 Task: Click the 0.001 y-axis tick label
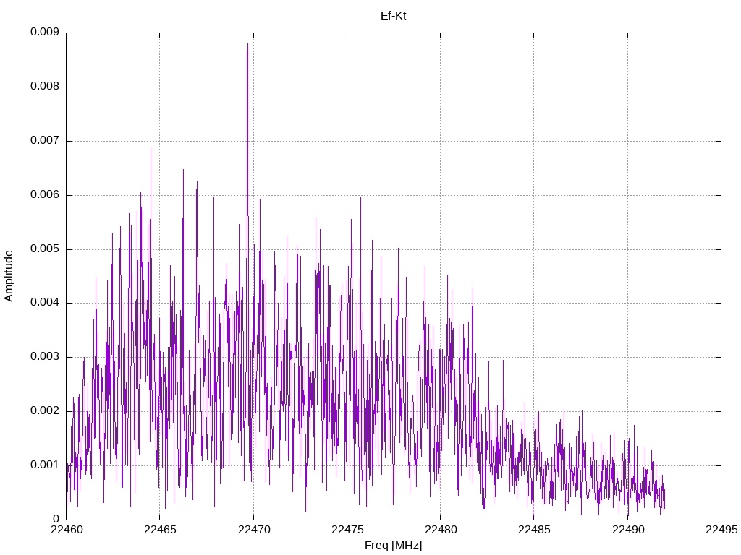45,465
